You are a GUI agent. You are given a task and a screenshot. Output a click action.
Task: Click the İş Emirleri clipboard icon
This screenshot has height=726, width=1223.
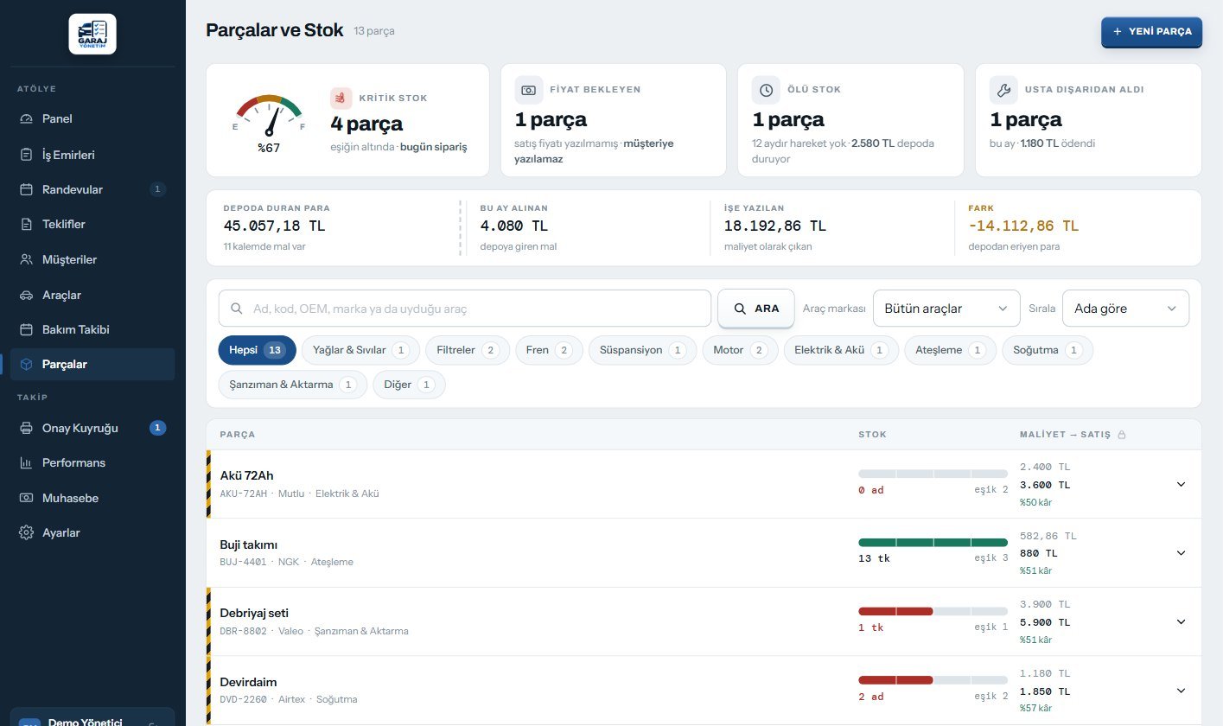tap(26, 155)
